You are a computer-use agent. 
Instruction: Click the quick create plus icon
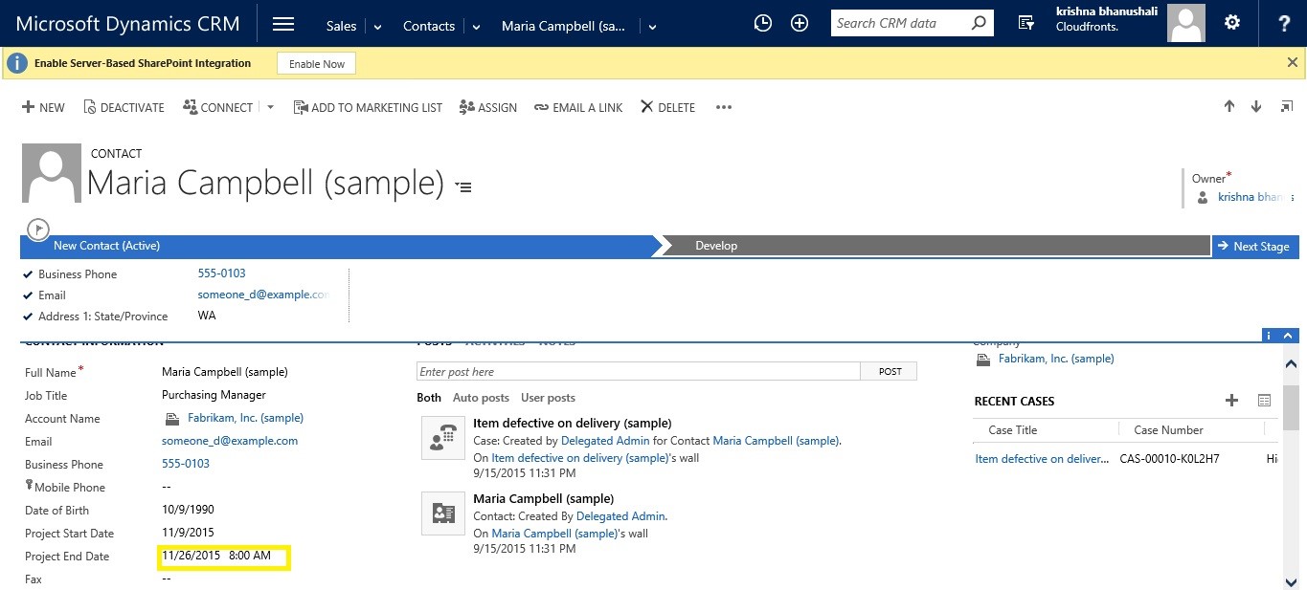[x=800, y=24]
